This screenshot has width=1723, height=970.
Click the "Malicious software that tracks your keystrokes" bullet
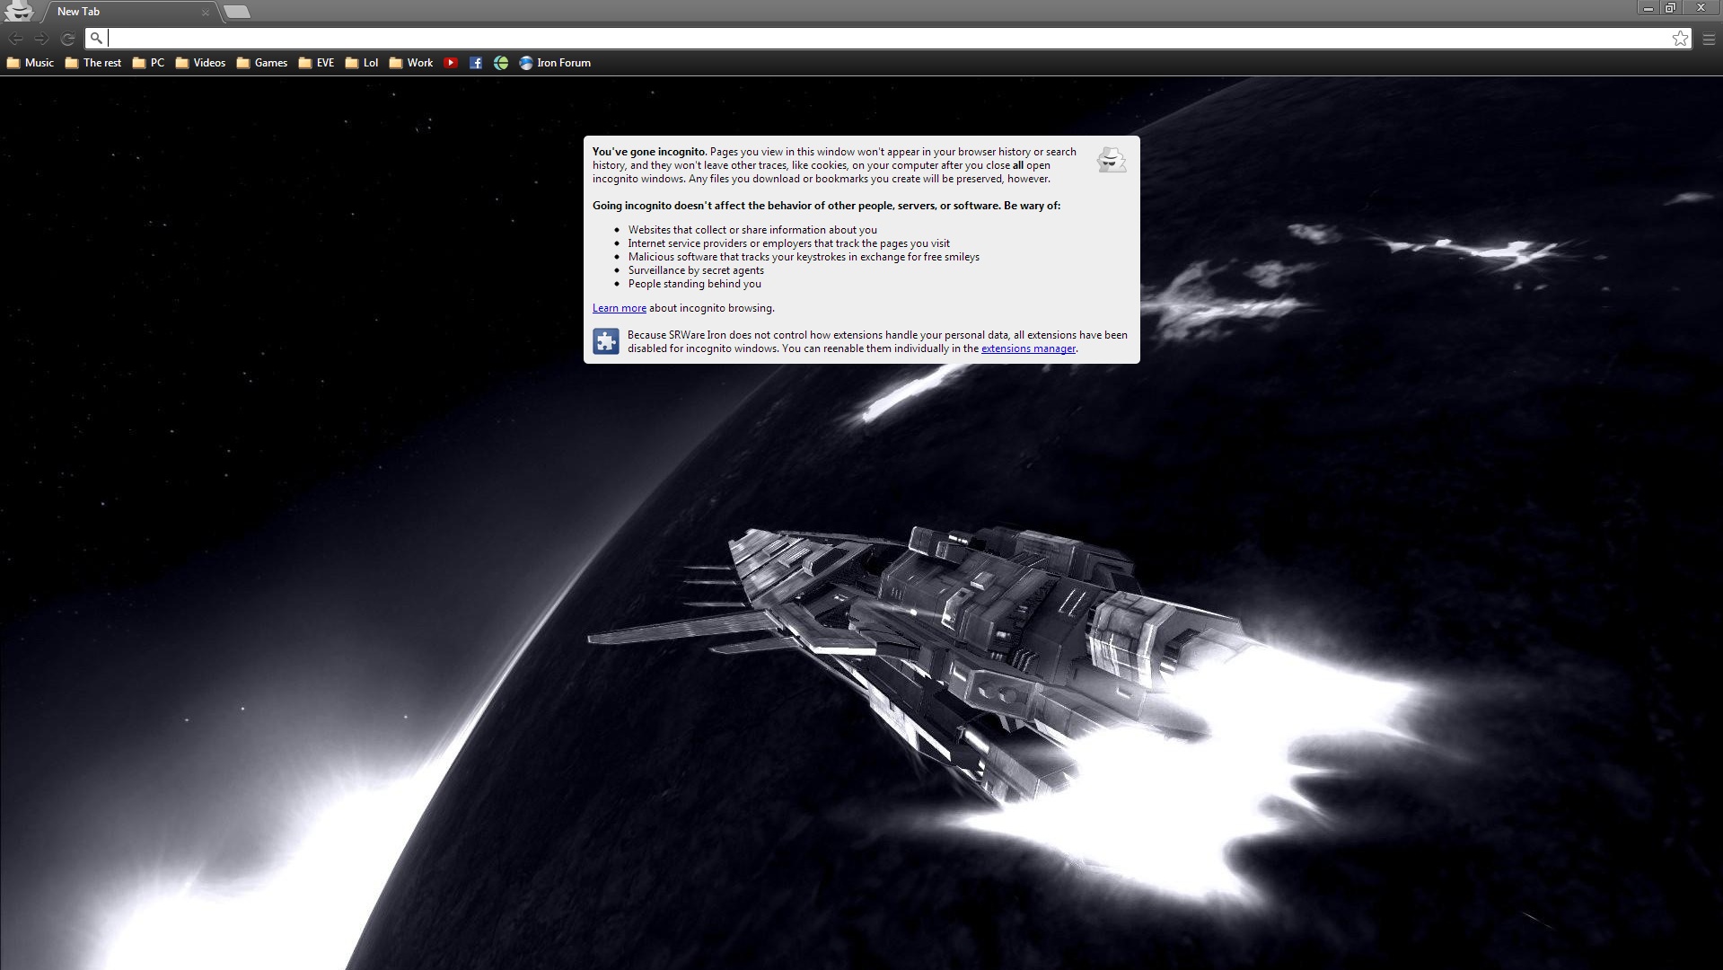(x=804, y=257)
